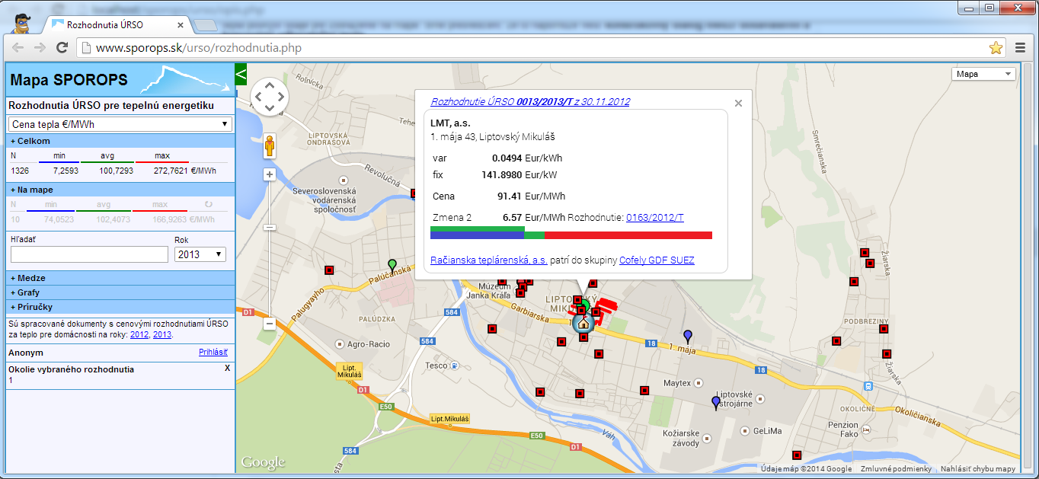Click the blue pin on 1. mája street

(688, 336)
